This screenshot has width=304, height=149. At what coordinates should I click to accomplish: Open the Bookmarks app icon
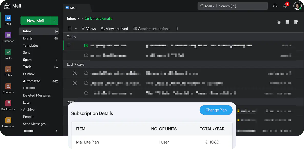click(8, 104)
